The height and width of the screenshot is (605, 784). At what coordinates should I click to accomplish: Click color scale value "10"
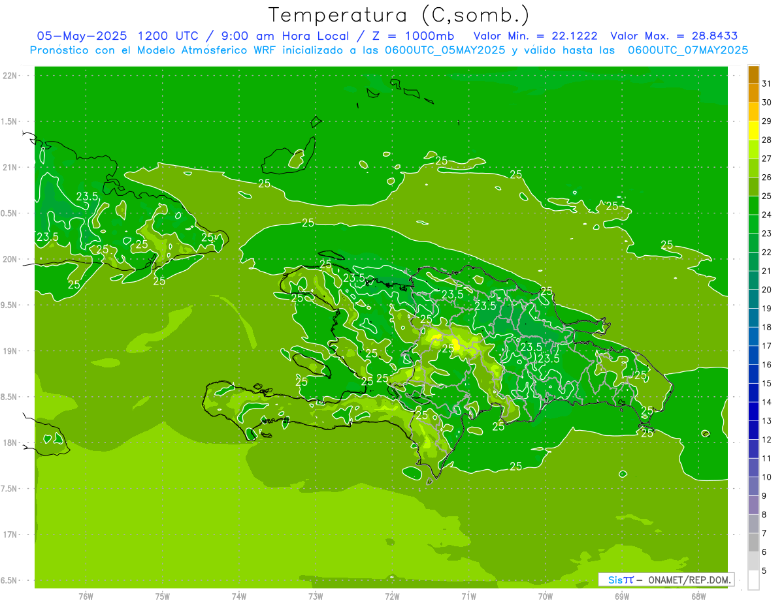pos(766,477)
